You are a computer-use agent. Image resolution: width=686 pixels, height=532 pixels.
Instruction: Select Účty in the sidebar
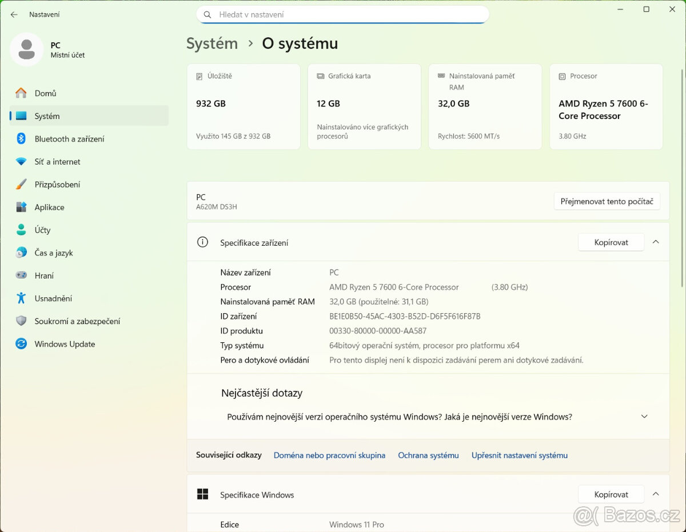[x=42, y=230]
